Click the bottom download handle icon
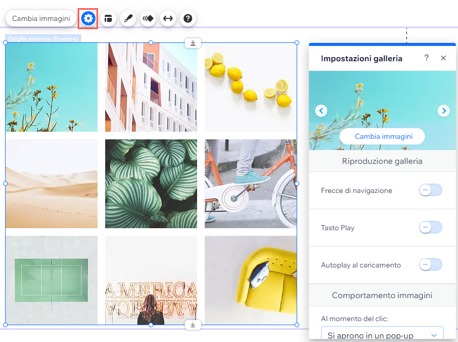The height and width of the screenshot is (342, 458). point(193,325)
